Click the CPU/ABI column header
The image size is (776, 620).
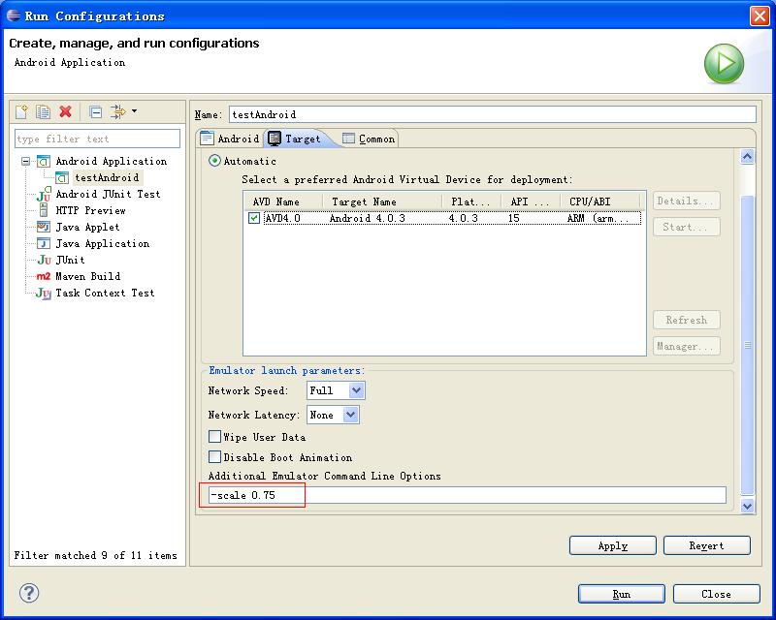(599, 201)
